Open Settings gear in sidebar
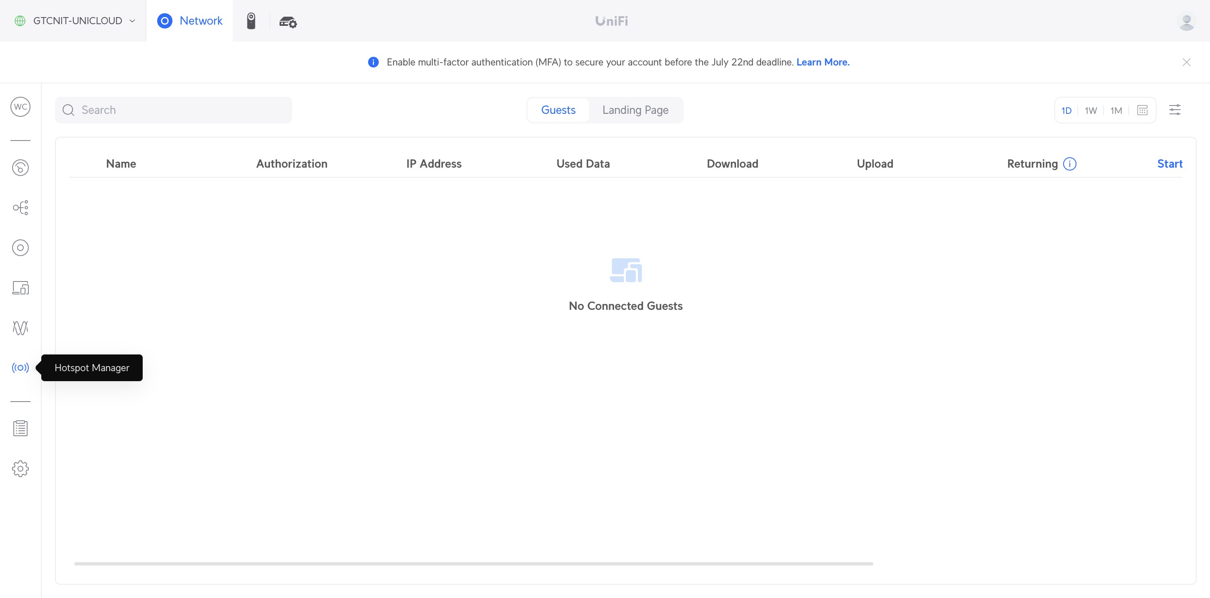 click(x=20, y=468)
